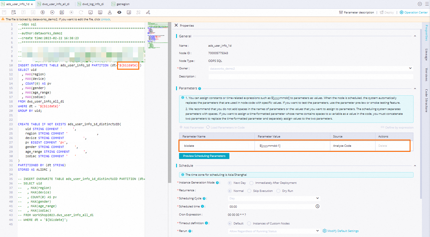
Task: Click the Deploy button
Action: click(x=387, y=13)
